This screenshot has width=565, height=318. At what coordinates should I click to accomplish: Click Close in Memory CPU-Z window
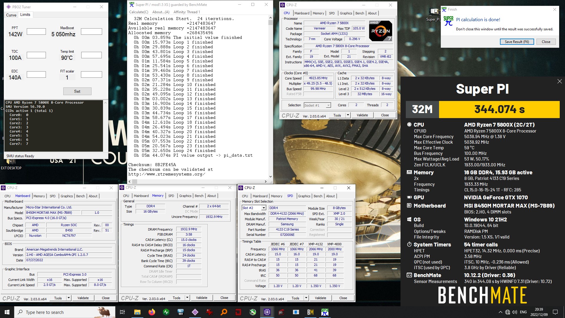point(224,298)
